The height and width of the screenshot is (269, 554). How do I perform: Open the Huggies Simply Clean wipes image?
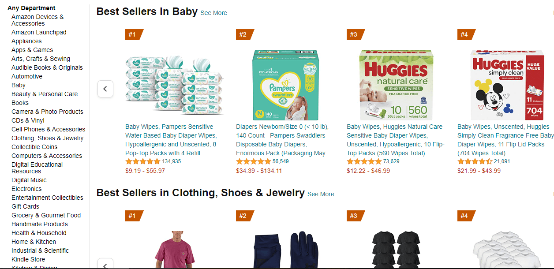coord(507,85)
